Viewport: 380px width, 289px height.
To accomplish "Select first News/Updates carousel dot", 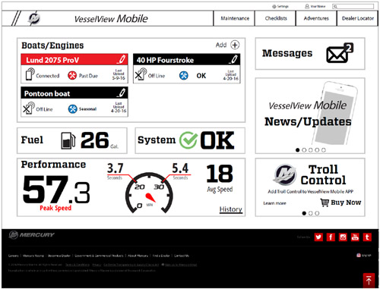I will [298, 150].
